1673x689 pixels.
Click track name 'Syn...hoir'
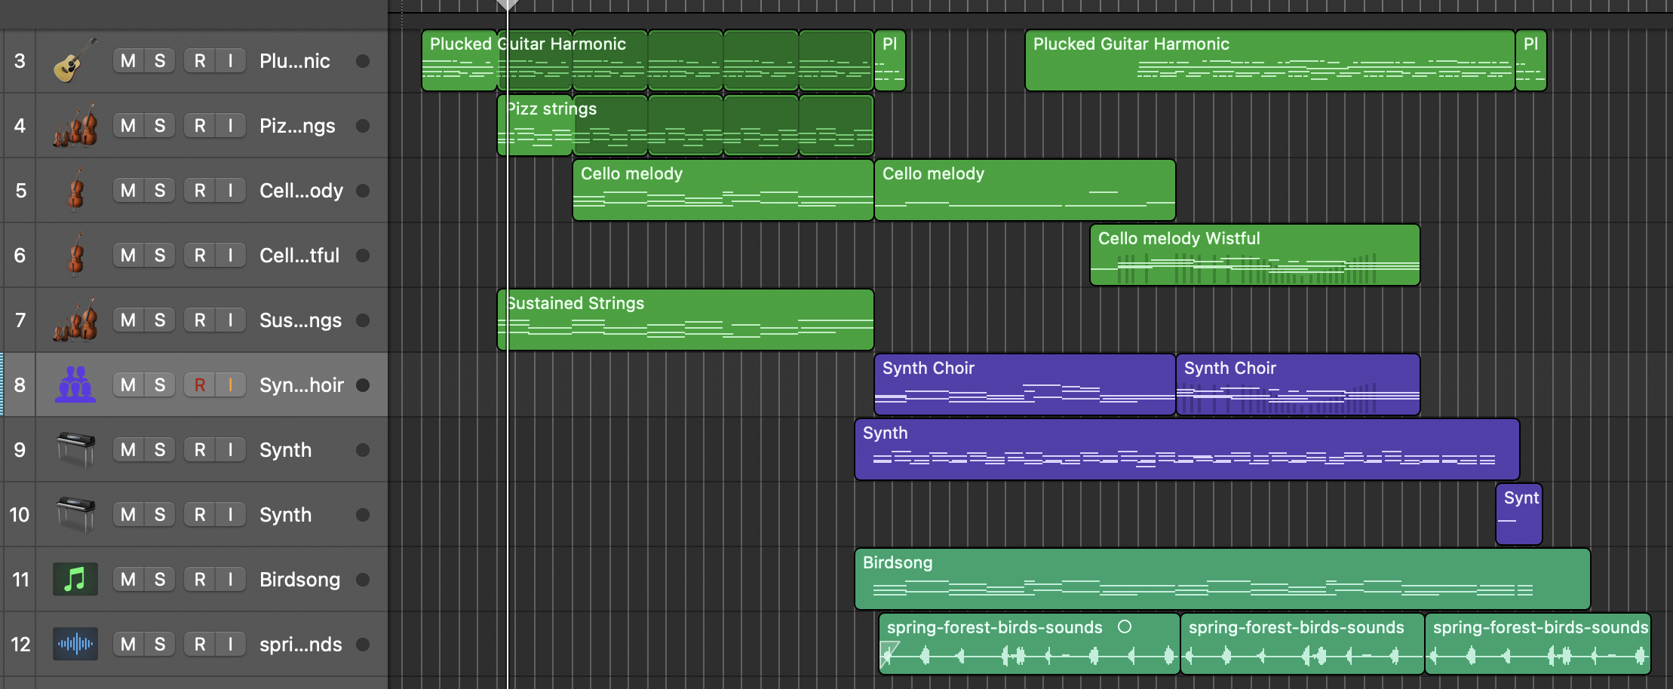coord(302,385)
